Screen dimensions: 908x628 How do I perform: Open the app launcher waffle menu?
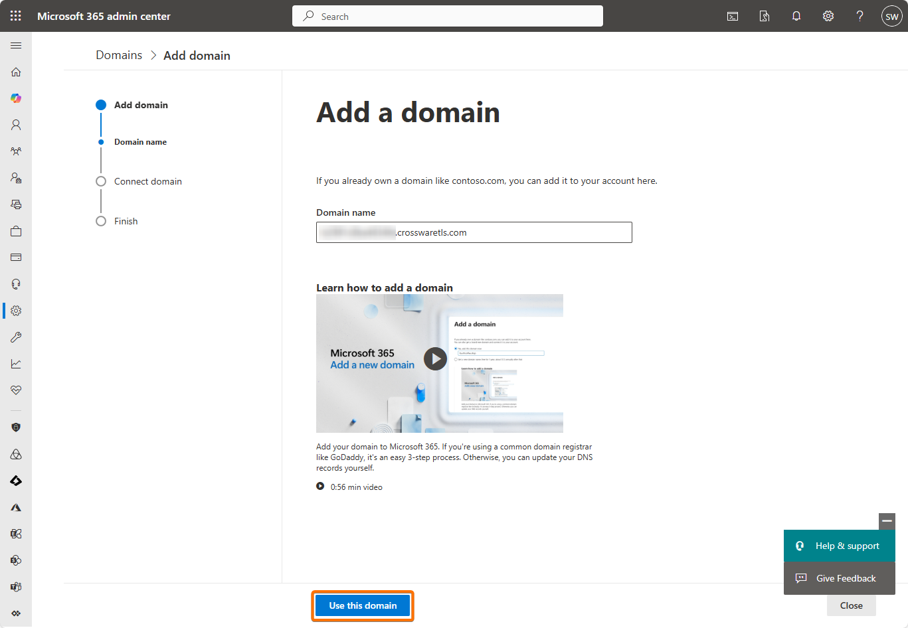[16, 16]
